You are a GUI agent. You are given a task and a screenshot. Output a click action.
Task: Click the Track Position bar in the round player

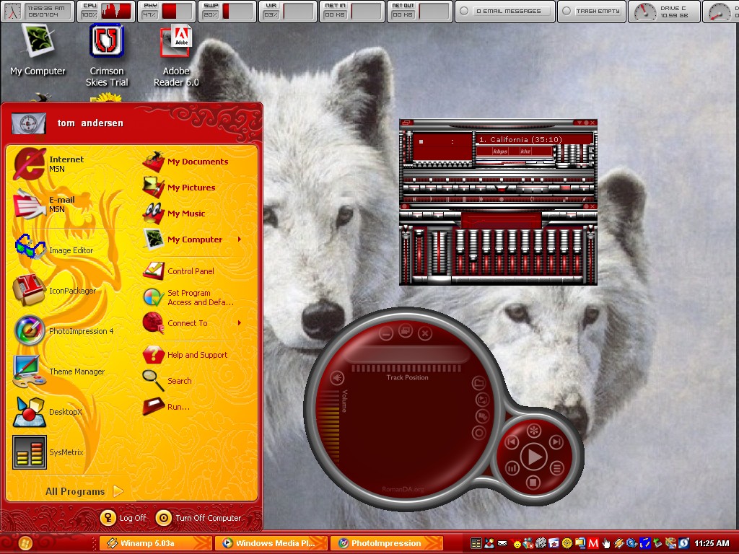pos(406,368)
